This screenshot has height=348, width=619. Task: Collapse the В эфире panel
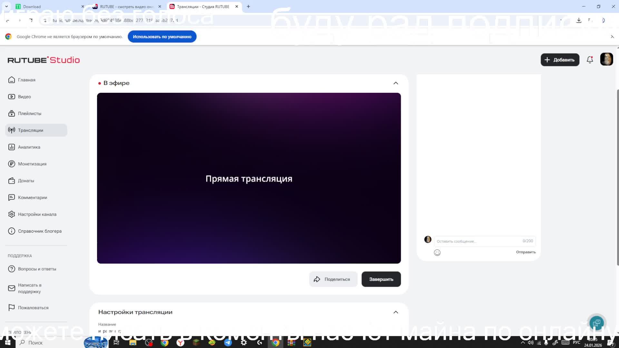396,83
